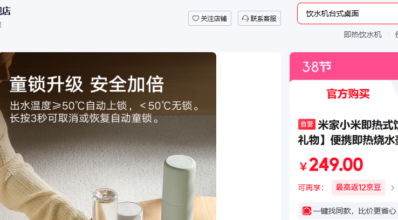
Task: Click the 童锁升级 安全加倍 image headline
Action: (86, 84)
